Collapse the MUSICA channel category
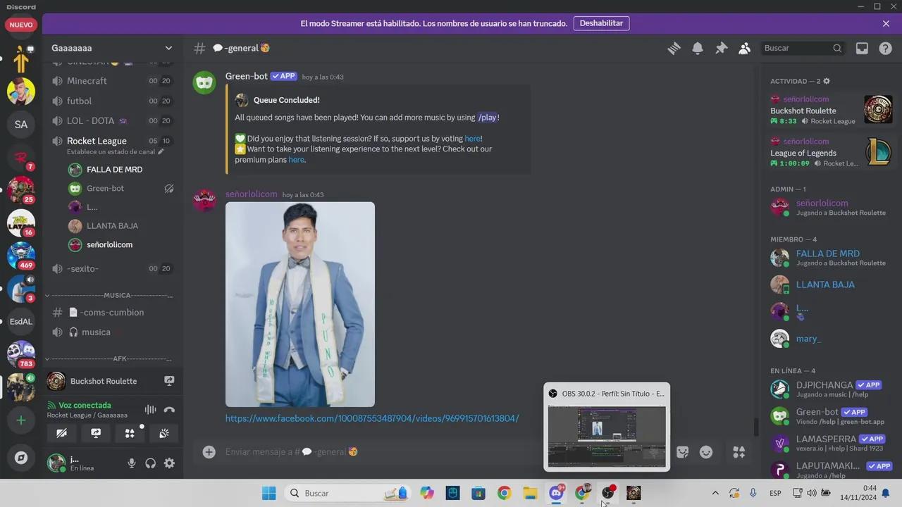Image resolution: width=902 pixels, height=507 pixels. (x=109, y=295)
